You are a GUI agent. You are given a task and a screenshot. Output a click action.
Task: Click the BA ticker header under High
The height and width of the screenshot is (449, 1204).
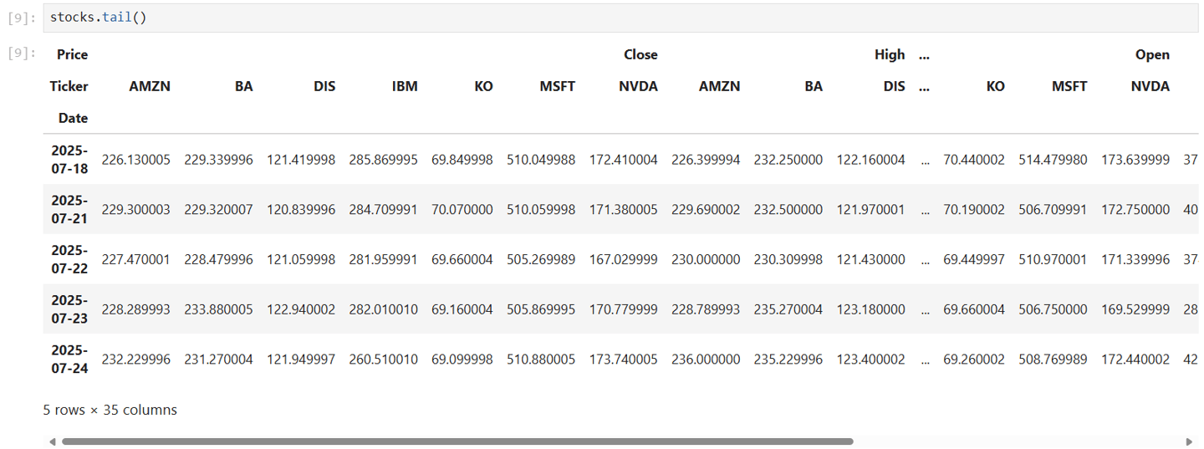tap(814, 86)
